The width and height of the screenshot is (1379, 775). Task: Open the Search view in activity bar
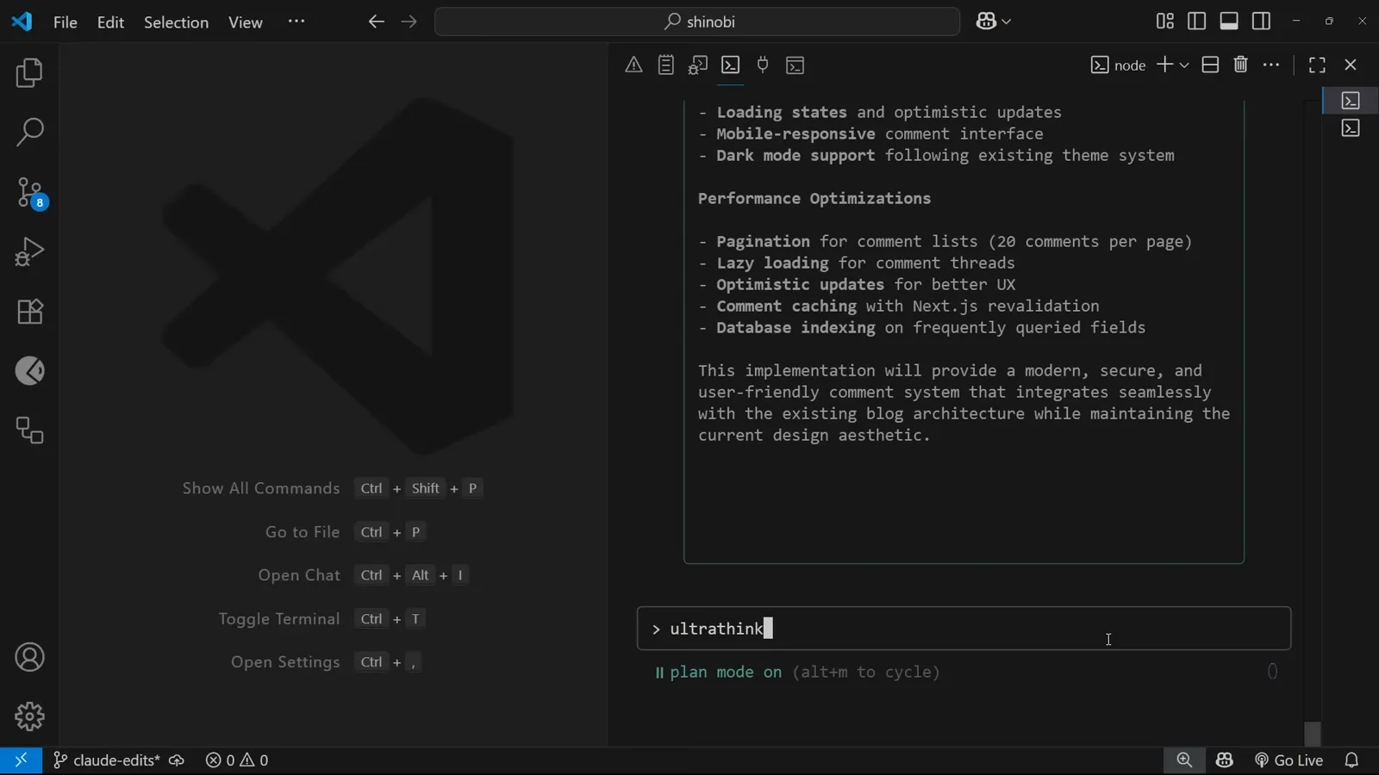[29, 133]
